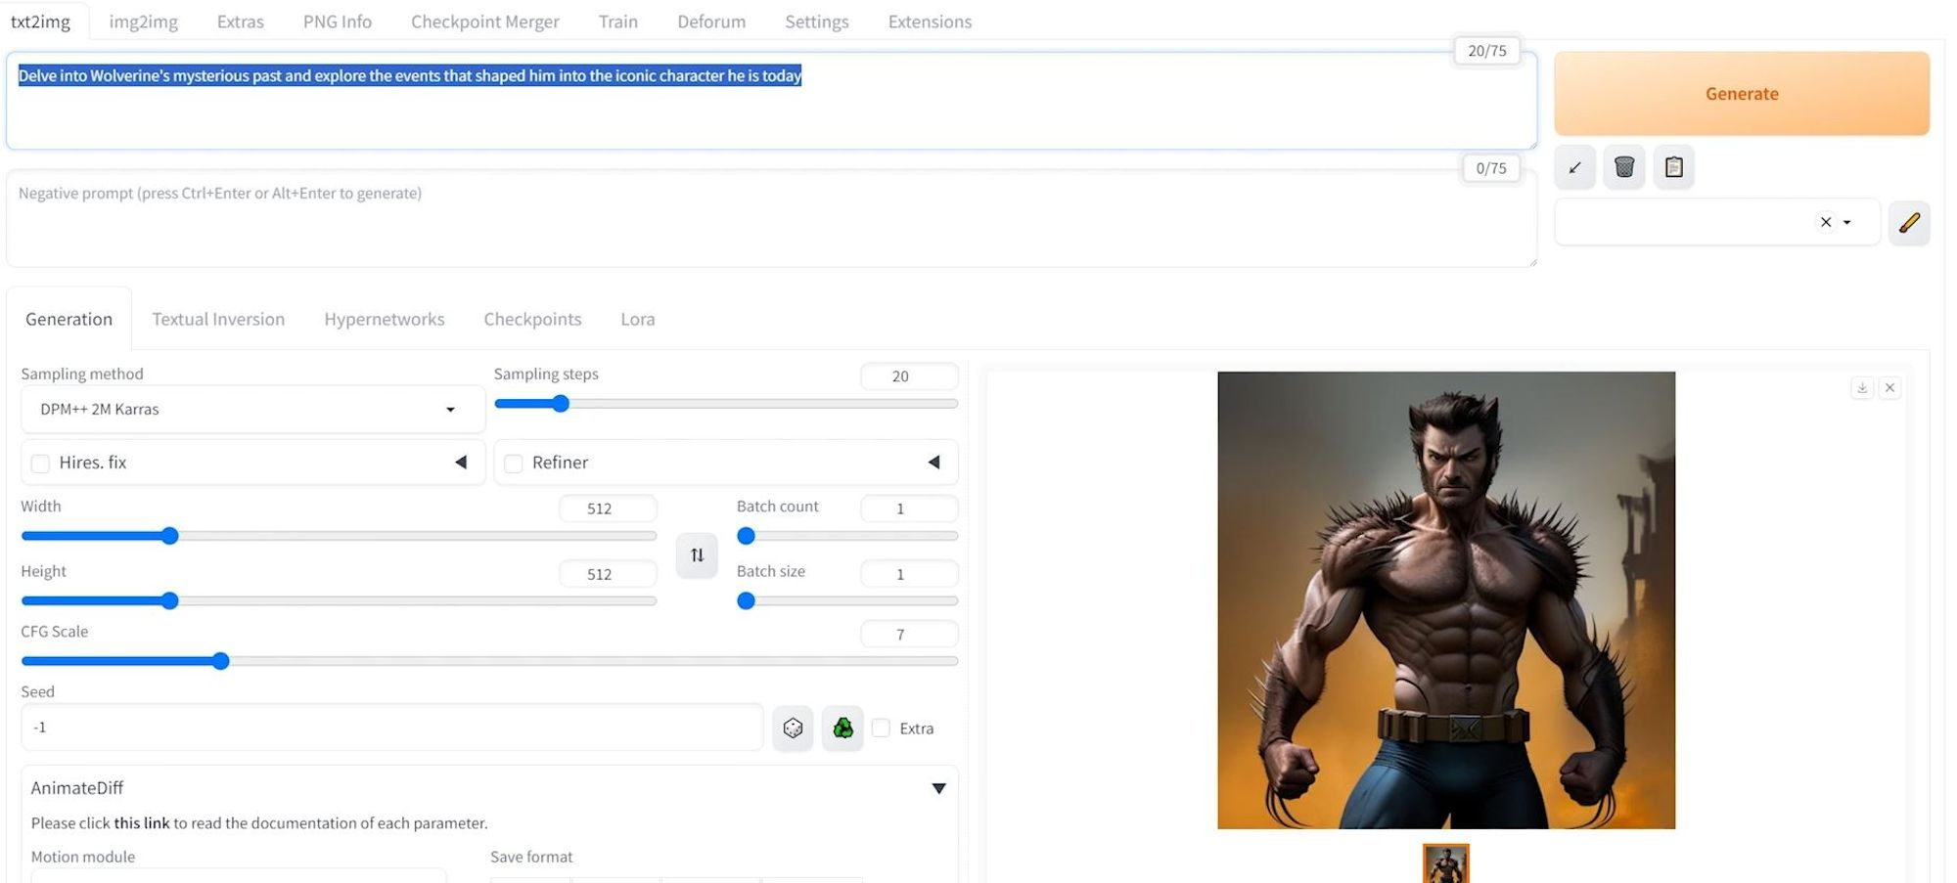Screen dimensions: 1957x883
Task: Open the Lora sub-tab
Action: (637, 319)
